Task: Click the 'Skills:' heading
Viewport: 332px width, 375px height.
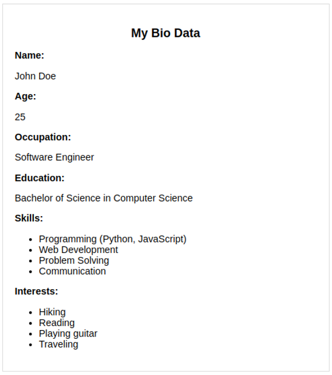Action: coord(29,218)
